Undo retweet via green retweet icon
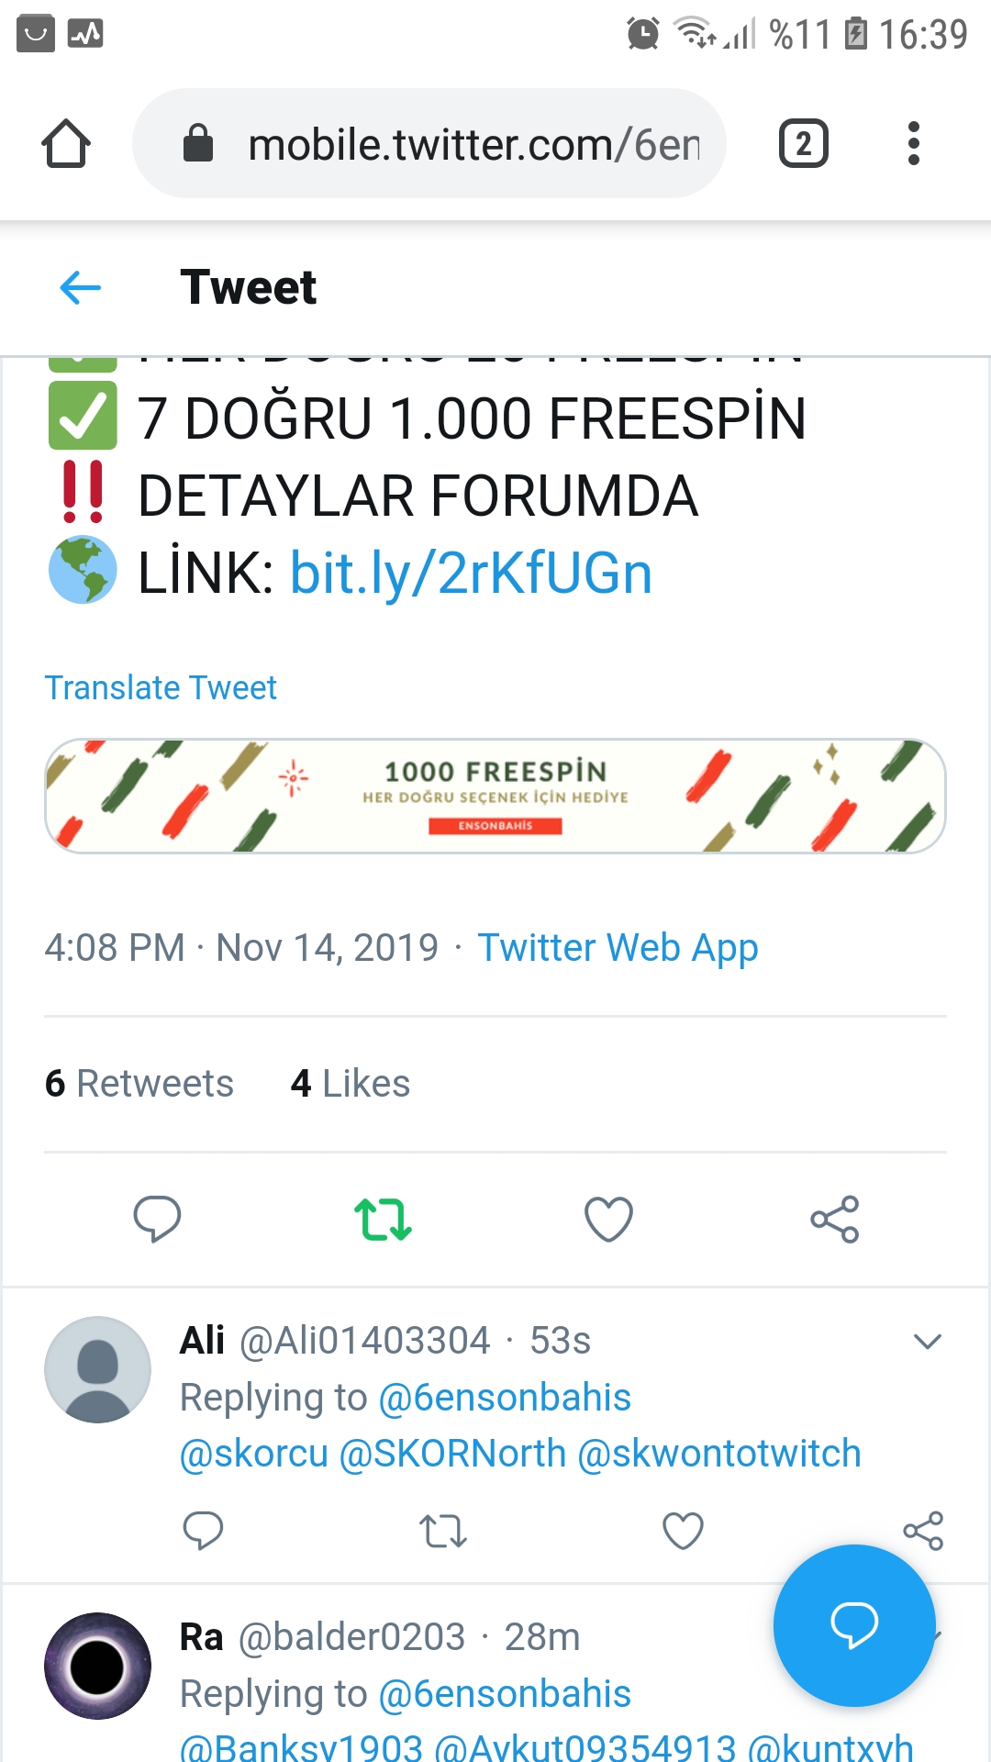This screenshot has height=1762, width=991. point(383,1220)
